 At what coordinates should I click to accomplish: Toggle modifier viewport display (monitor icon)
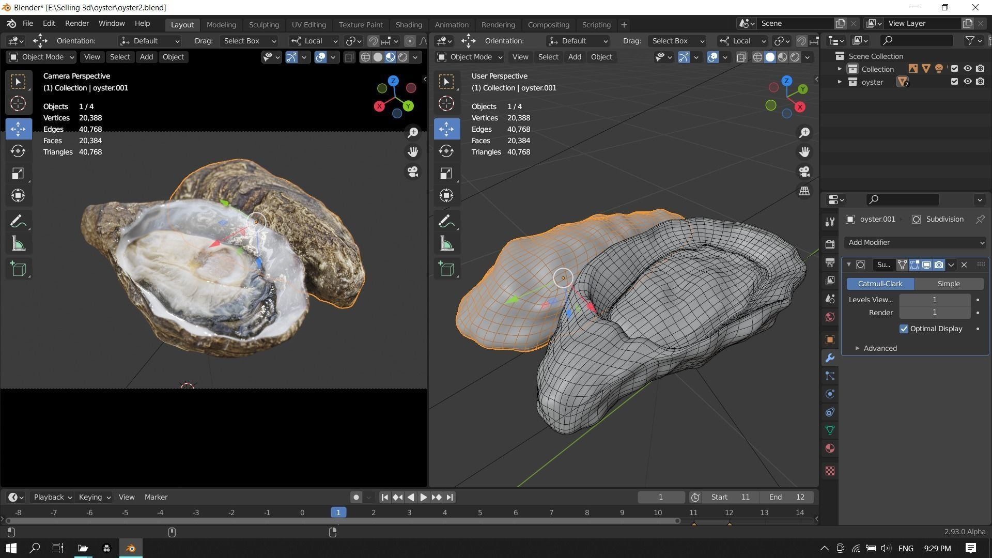click(927, 265)
